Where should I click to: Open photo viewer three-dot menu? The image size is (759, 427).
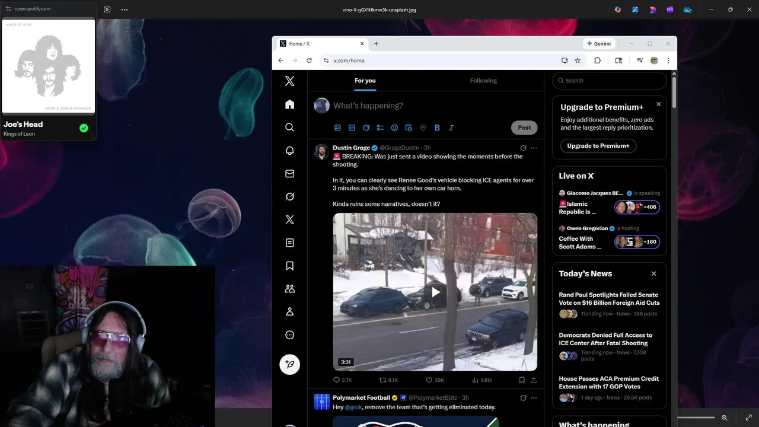point(124,9)
